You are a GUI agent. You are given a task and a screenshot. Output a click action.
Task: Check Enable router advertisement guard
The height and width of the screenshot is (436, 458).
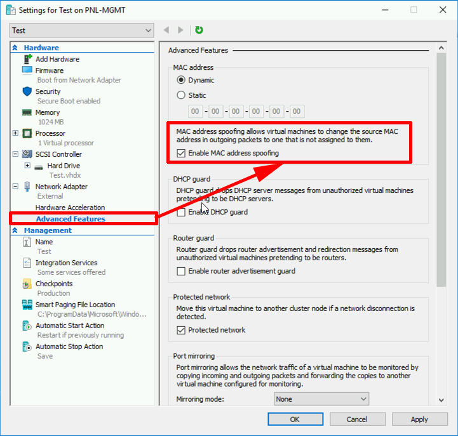pyautogui.click(x=181, y=271)
